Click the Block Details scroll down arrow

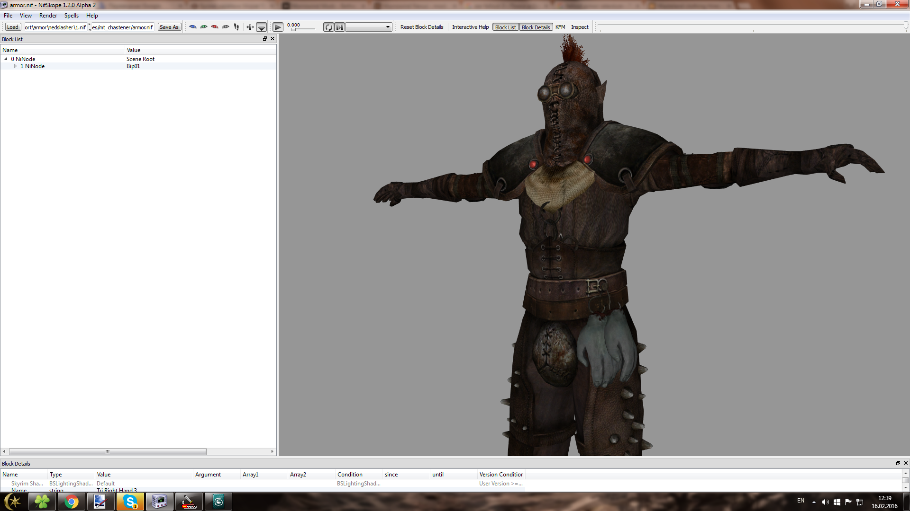click(905, 487)
